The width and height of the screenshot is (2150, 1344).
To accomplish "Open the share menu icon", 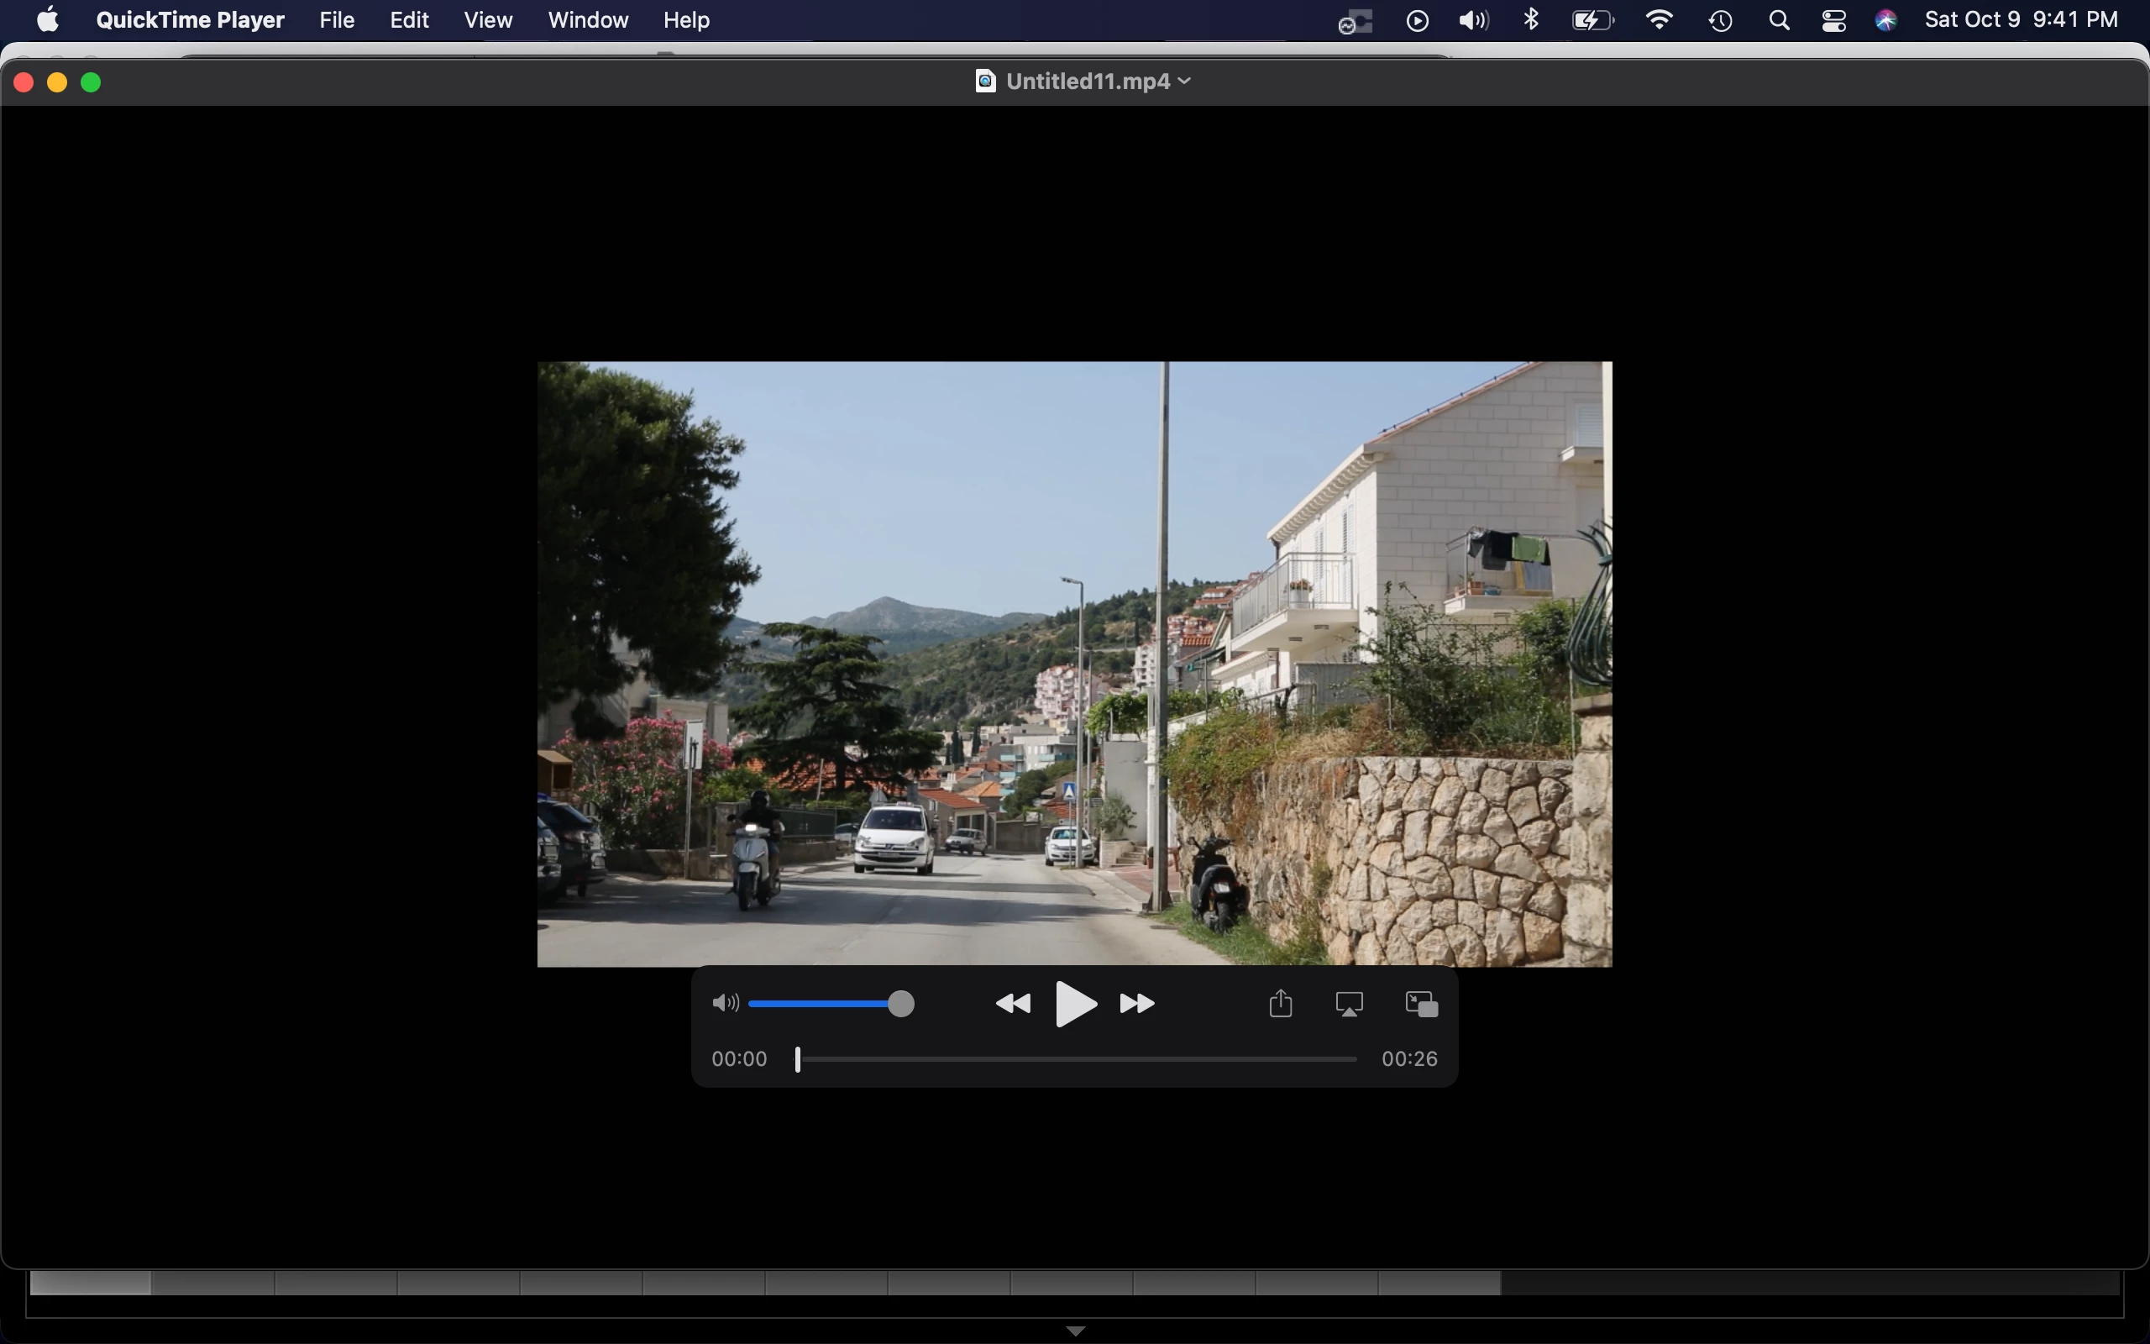I will pyautogui.click(x=1280, y=1005).
